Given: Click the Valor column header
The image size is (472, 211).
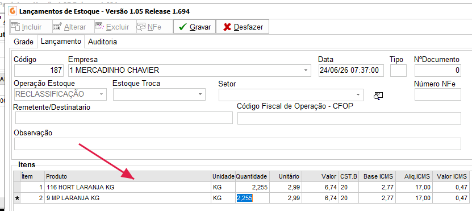Looking at the screenshot, I should [x=320, y=176].
